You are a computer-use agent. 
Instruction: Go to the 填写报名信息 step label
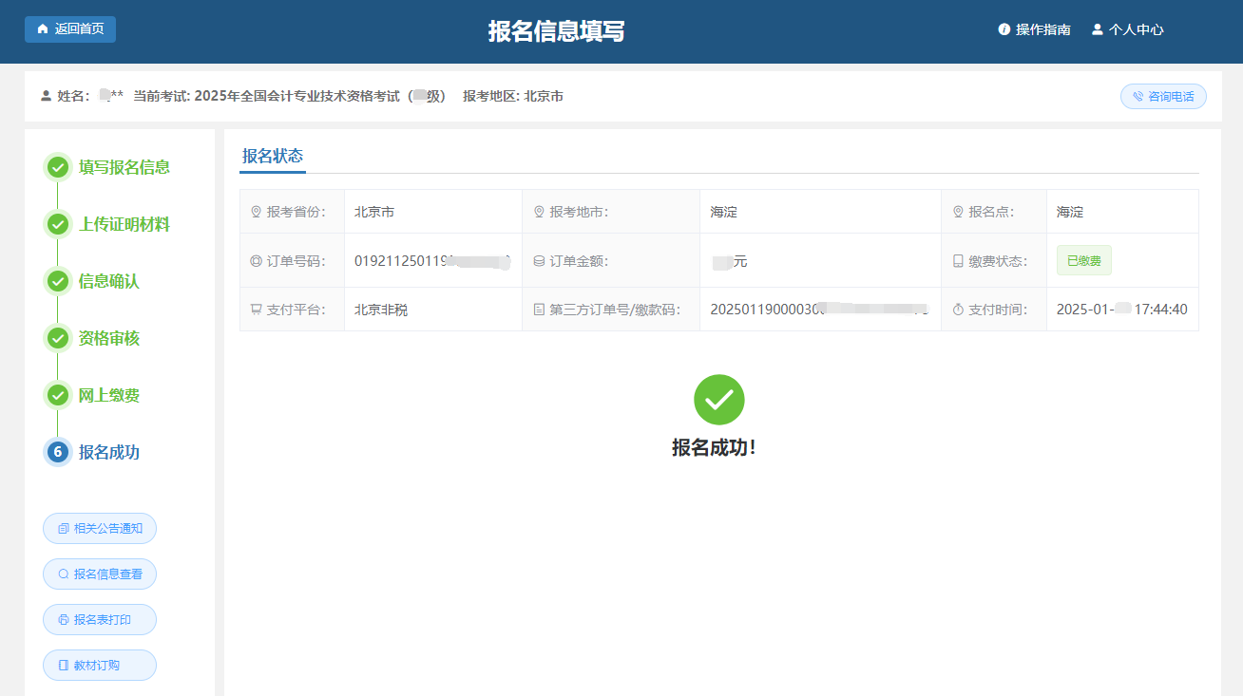click(x=124, y=167)
